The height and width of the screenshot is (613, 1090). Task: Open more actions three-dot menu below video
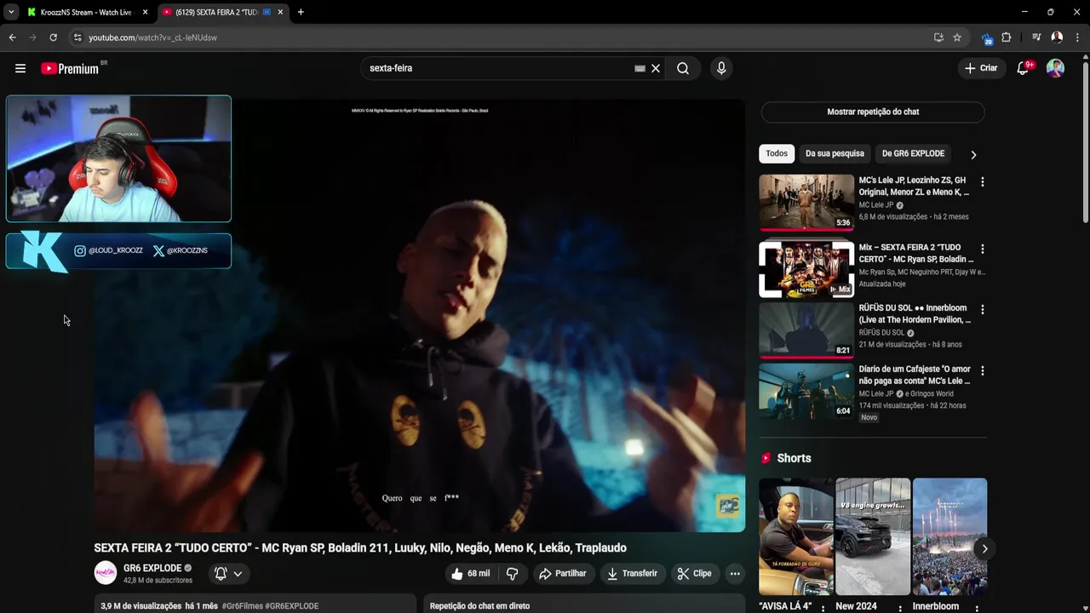coord(735,574)
